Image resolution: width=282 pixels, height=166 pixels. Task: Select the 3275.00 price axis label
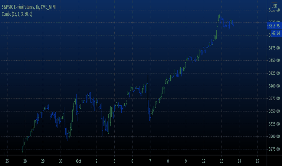274,149
